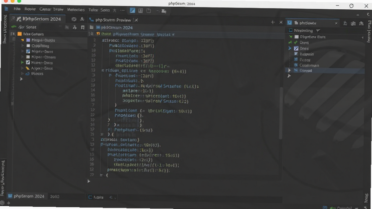This screenshot has height=209, width=372.
Task: Click the phpStorm 2024 breadcrumb above editor
Action: pyautogui.click(x=117, y=27)
